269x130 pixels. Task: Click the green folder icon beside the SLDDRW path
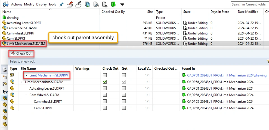(x=184, y=75)
